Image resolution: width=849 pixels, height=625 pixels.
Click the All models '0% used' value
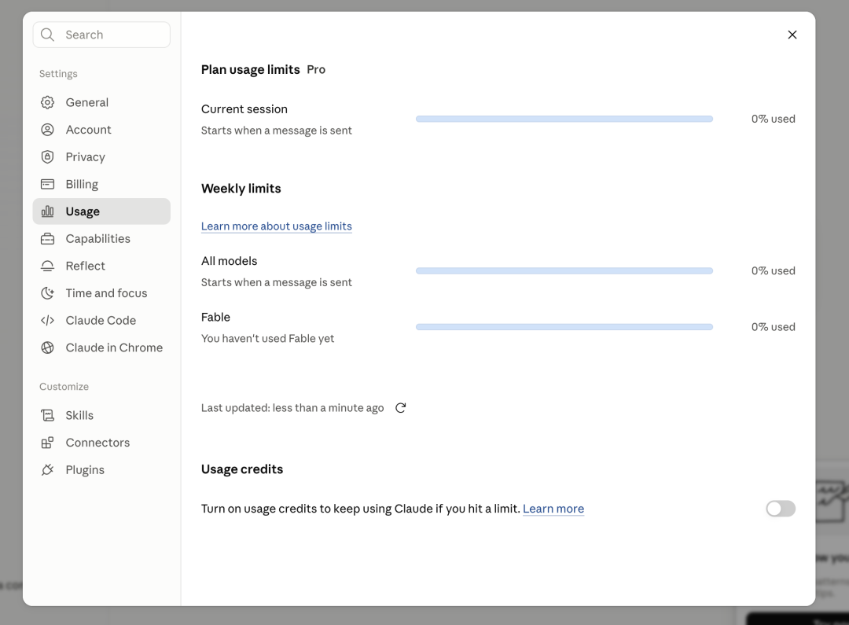pos(774,270)
